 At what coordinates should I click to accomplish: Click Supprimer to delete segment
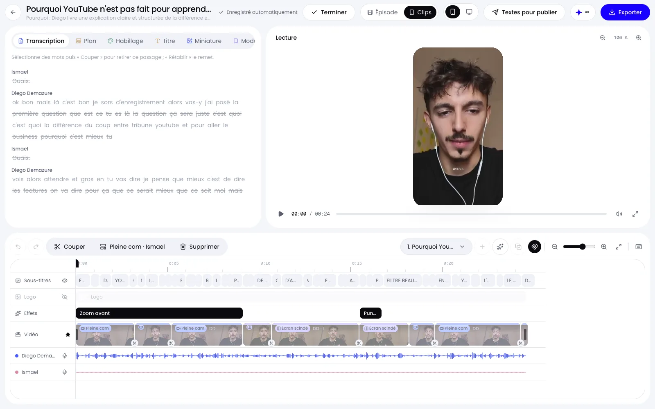pos(200,247)
